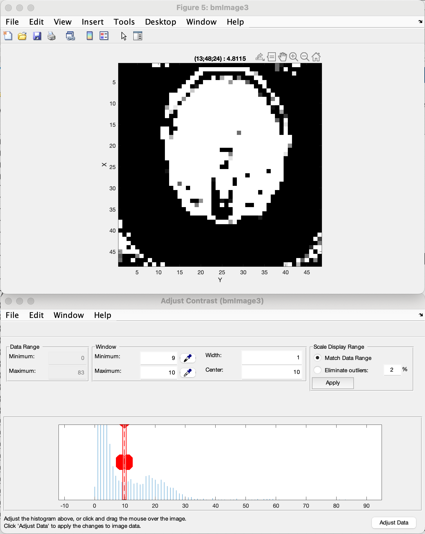The width and height of the screenshot is (425, 534).
Task: Click the Window Maximum input field
Action: (158, 373)
